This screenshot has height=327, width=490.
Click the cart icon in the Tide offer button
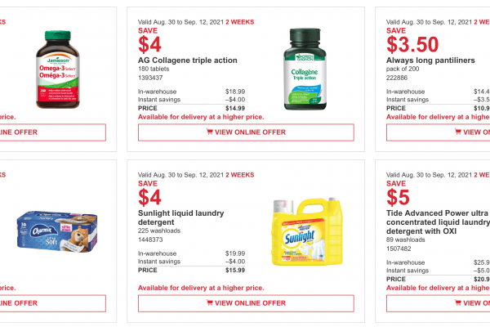click(457, 303)
